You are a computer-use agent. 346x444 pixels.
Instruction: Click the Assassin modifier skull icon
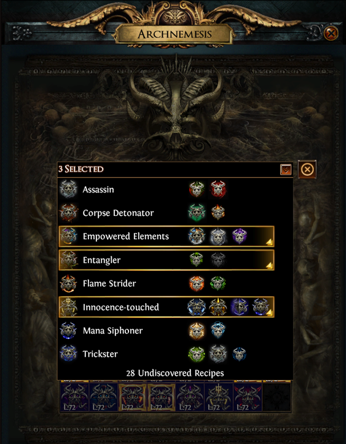pos(68,189)
